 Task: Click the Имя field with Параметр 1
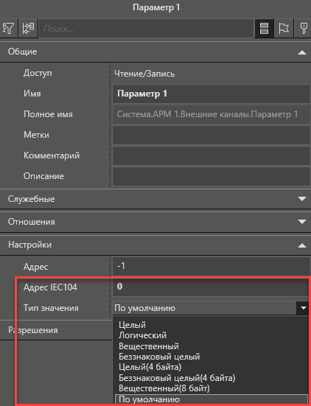pyautogui.click(x=212, y=94)
